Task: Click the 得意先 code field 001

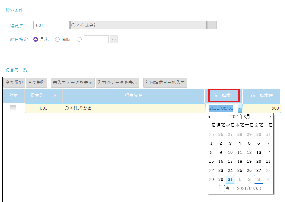Action: (51, 25)
